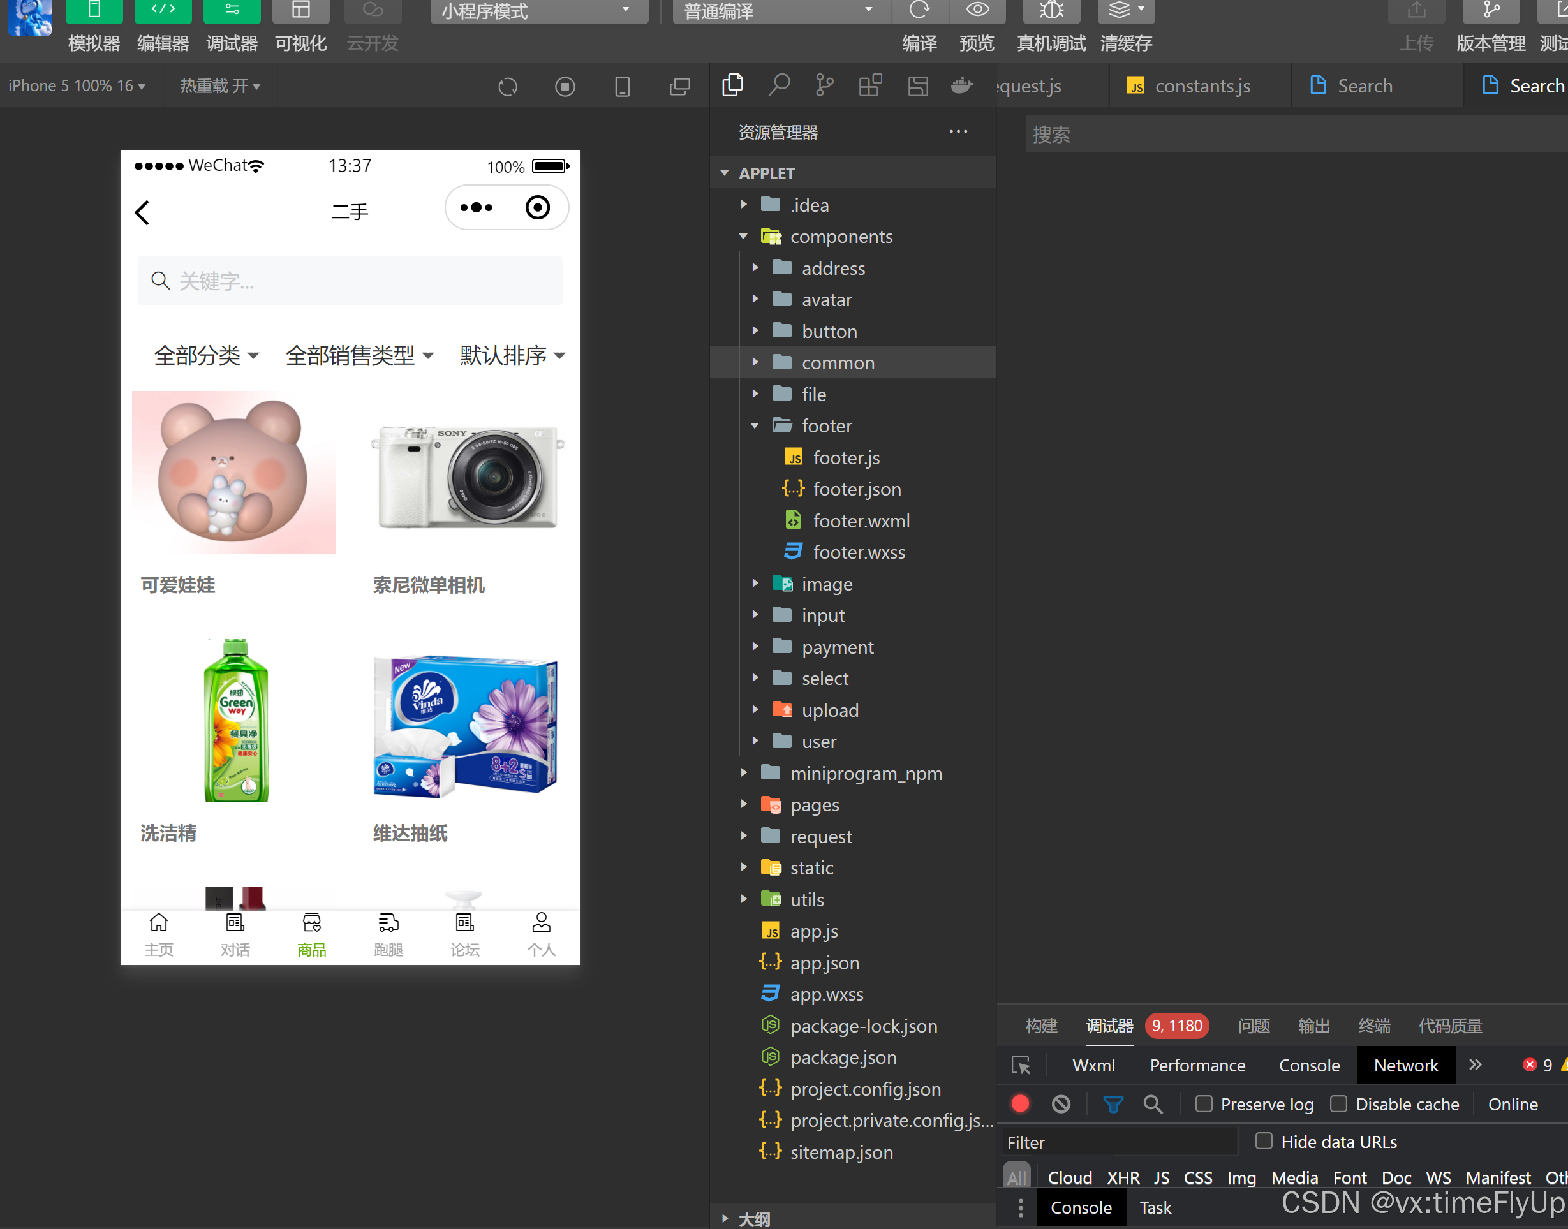Click the simulator stop icon
The height and width of the screenshot is (1229, 1568).
(x=565, y=87)
